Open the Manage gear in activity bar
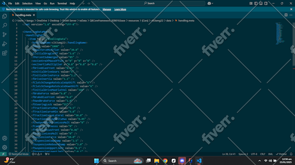The image size is (295, 165). [4, 147]
